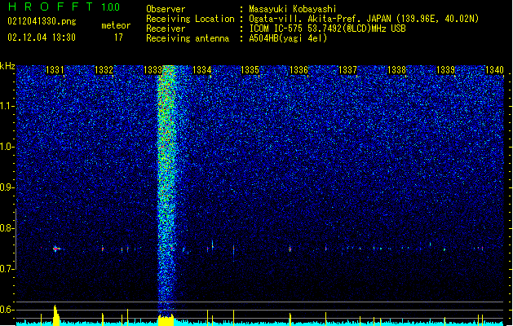Image resolution: width=513 pixels, height=326 pixels.
Task: Click the kHz axis unit label
Action: [7, 66]
